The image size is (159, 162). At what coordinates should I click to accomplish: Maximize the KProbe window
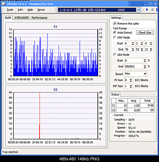point(151,4)
